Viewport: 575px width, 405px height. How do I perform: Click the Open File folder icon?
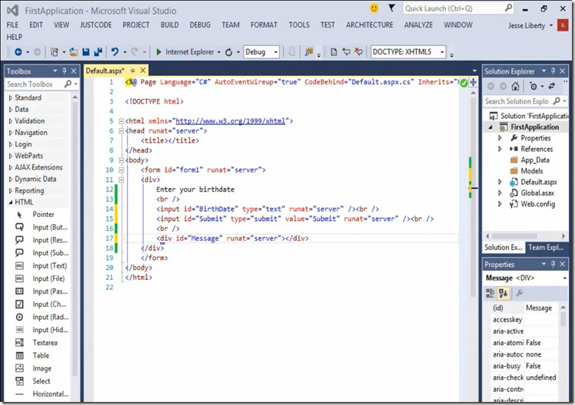click(74, 52)
